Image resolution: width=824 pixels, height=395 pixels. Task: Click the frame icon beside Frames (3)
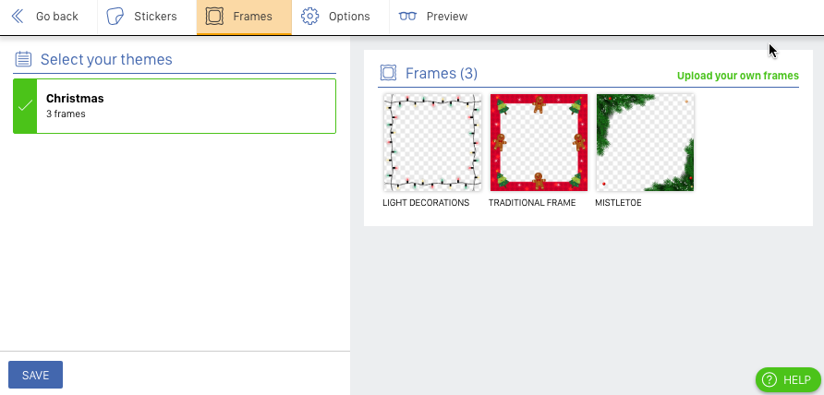(388, 73)
